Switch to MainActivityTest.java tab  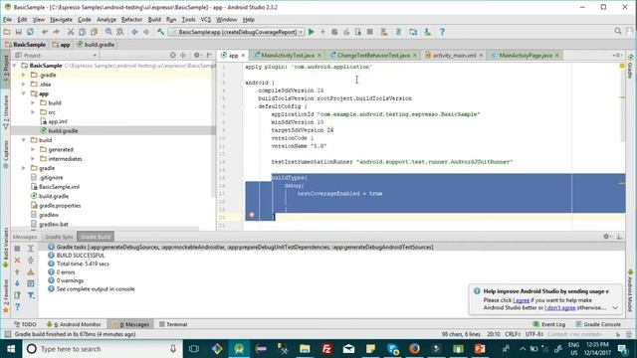[x=287, y=56]
